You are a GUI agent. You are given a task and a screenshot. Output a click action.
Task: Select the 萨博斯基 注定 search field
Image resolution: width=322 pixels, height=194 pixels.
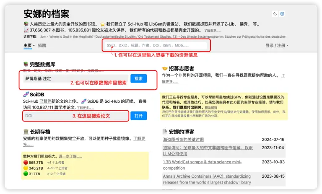tap(76, 79)
